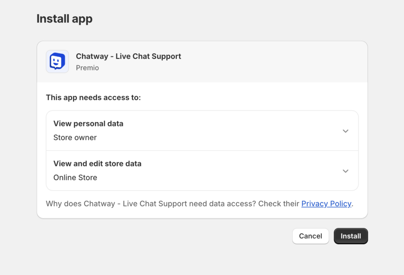Expand the View personal data section
404x275 pixels.
tap(346, 130)
